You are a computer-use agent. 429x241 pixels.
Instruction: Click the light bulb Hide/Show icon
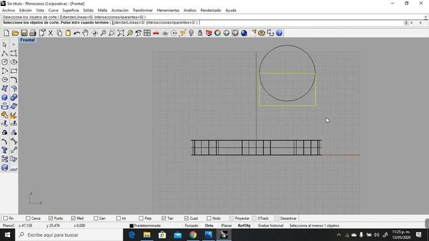191,33
